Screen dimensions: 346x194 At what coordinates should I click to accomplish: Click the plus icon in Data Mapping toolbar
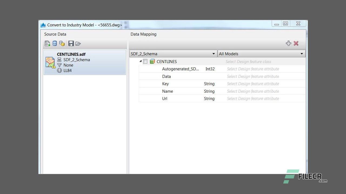[288, 43]
